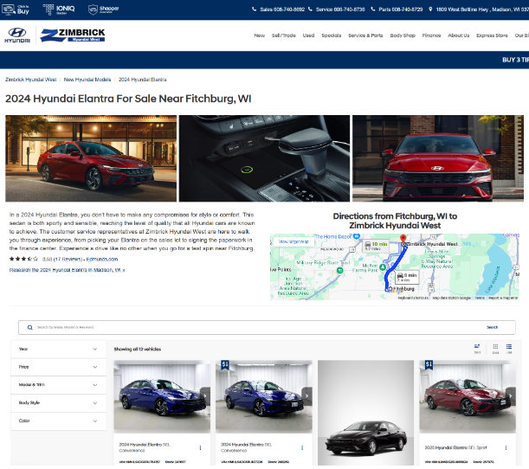Click the $1 badge on red Elantra
Image resolution: width=529 pixels, height=469 pixels.
pos(429,365)
